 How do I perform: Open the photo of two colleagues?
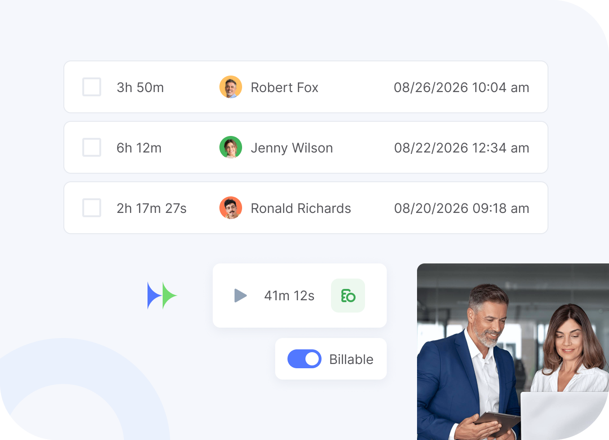(513, 352)
